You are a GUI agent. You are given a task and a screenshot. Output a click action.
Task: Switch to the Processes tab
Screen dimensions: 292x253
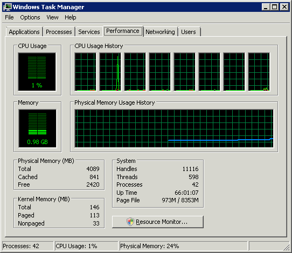pos(59,32)
